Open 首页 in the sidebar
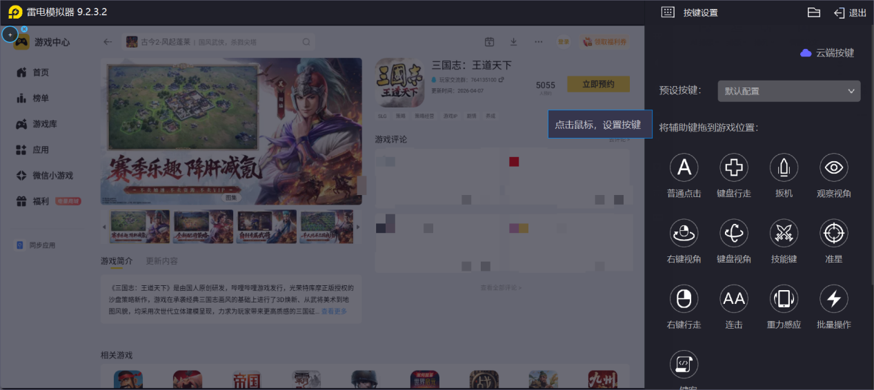The image size is (874, 390). point(32,72)
